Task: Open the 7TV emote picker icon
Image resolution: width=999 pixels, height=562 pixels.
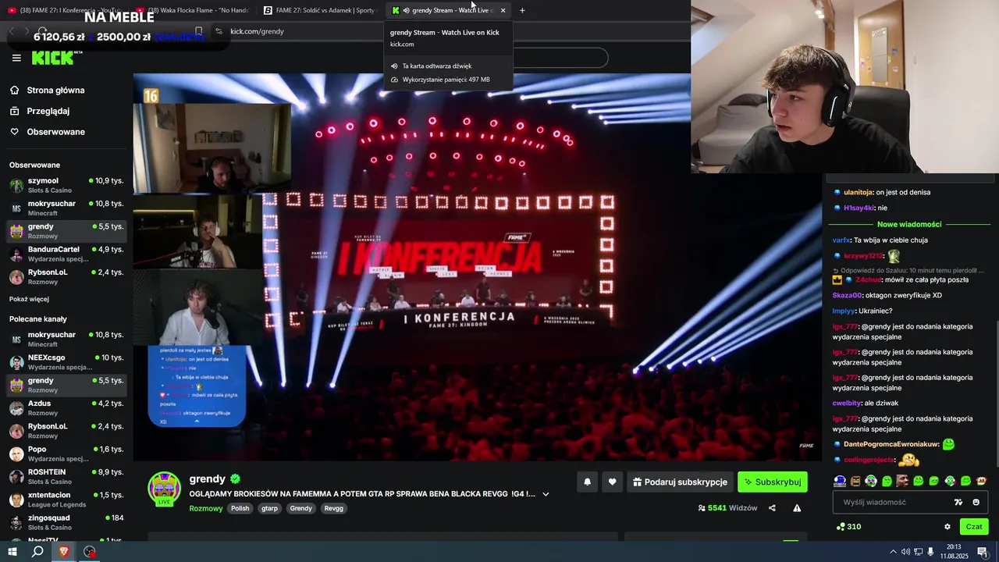Action: [x=958, y=502]
